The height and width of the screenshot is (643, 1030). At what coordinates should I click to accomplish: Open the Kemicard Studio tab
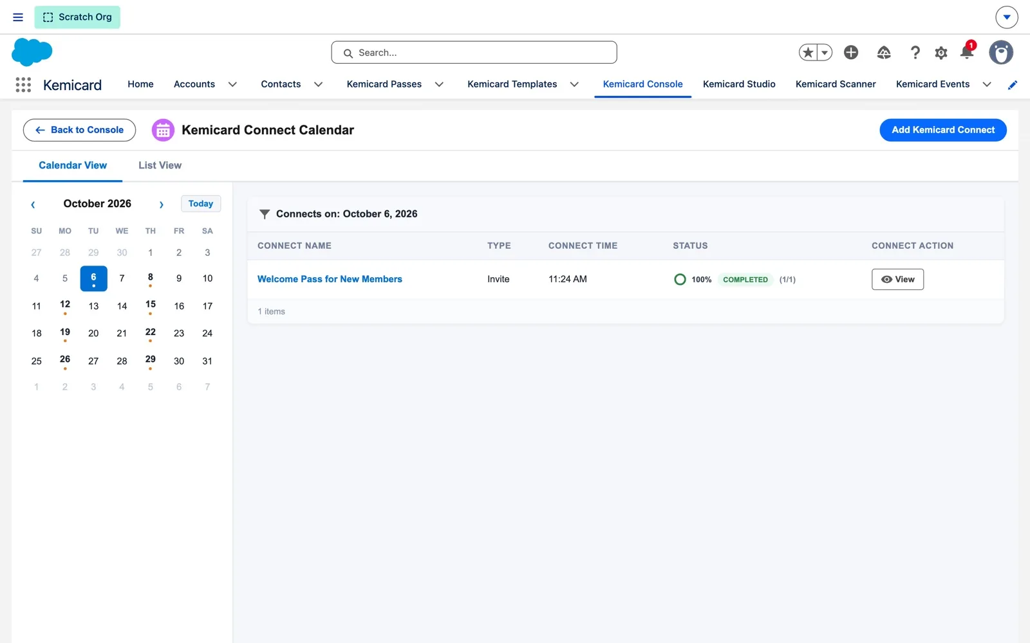point(739,84)
